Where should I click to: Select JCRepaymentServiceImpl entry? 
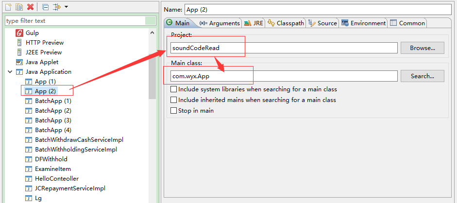pos(70,188)
